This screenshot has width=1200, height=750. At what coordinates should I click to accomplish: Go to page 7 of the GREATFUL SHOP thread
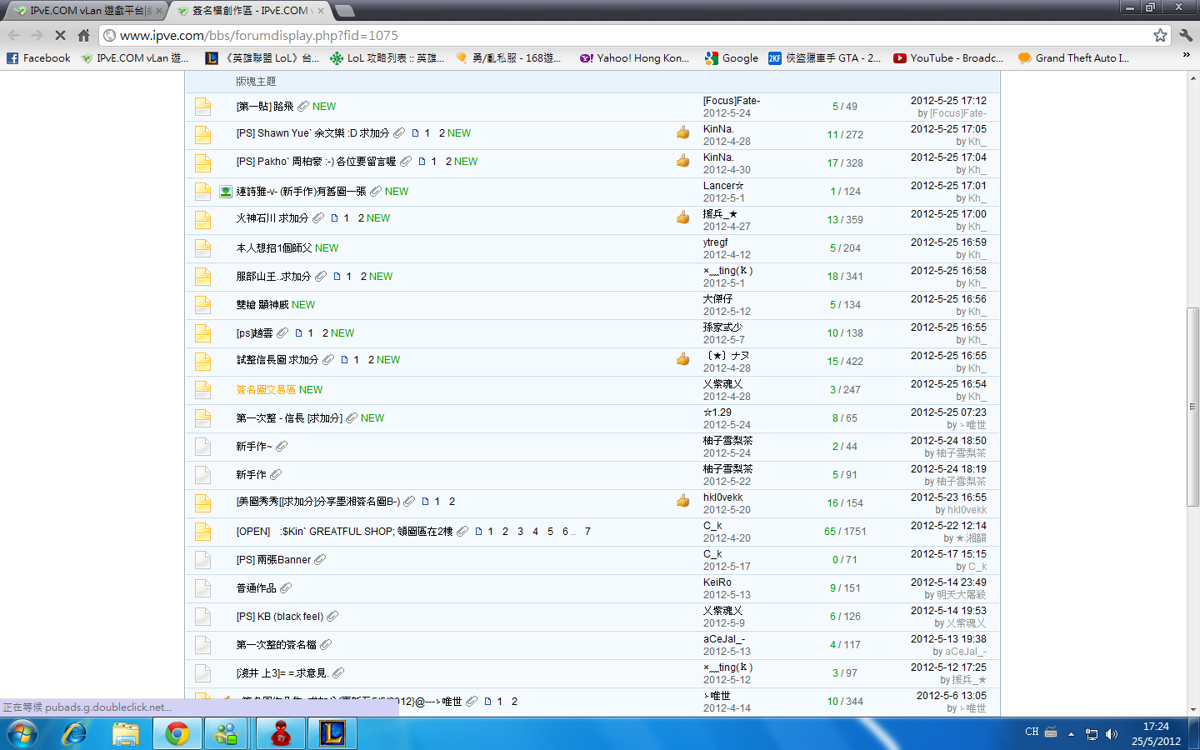[587, 532]
